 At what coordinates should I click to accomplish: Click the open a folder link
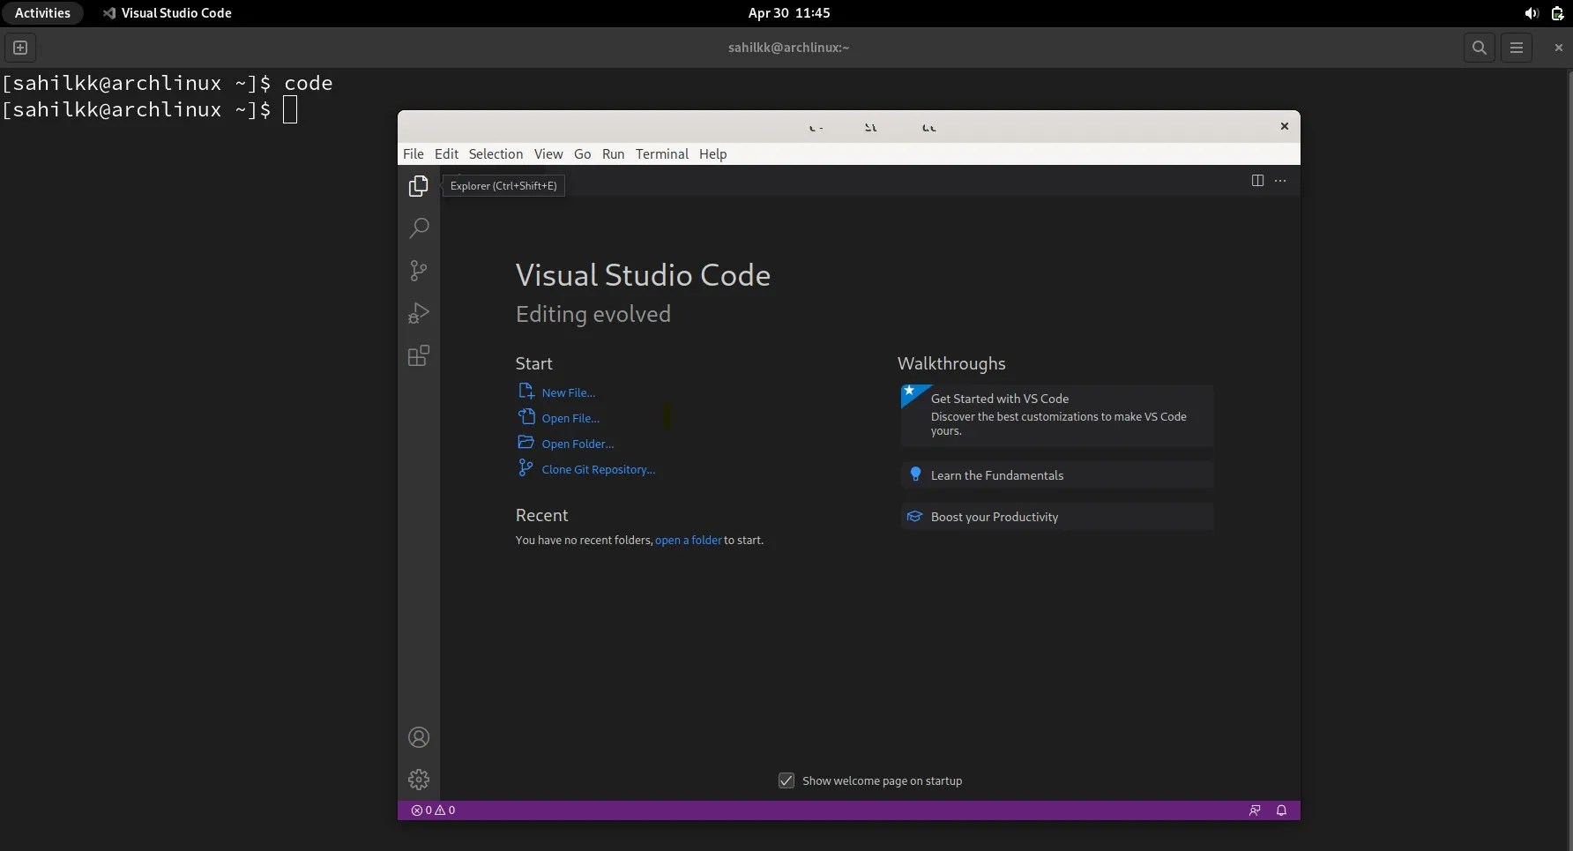(x=688, y=540)
